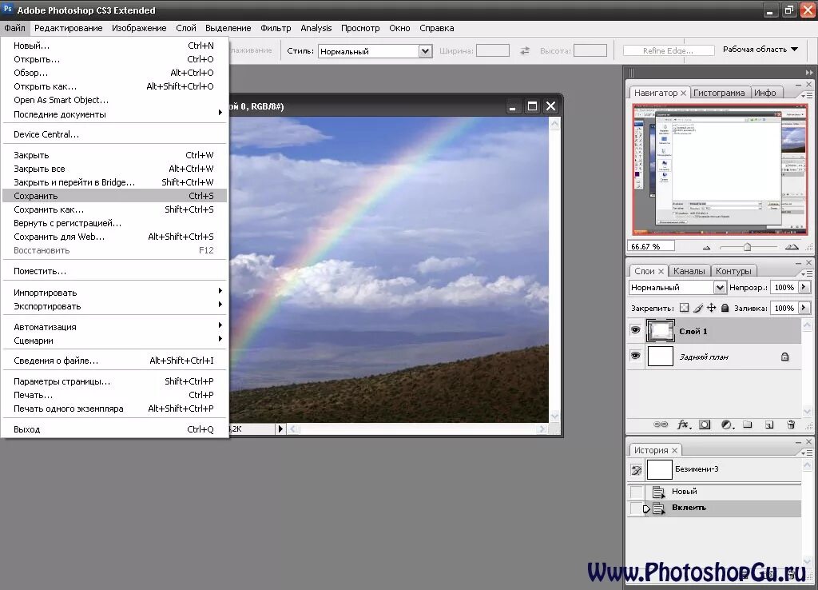Viewport: 818px width, 590px height.
Task: Choose Печать… in File menu
Action: pos(114,395)
